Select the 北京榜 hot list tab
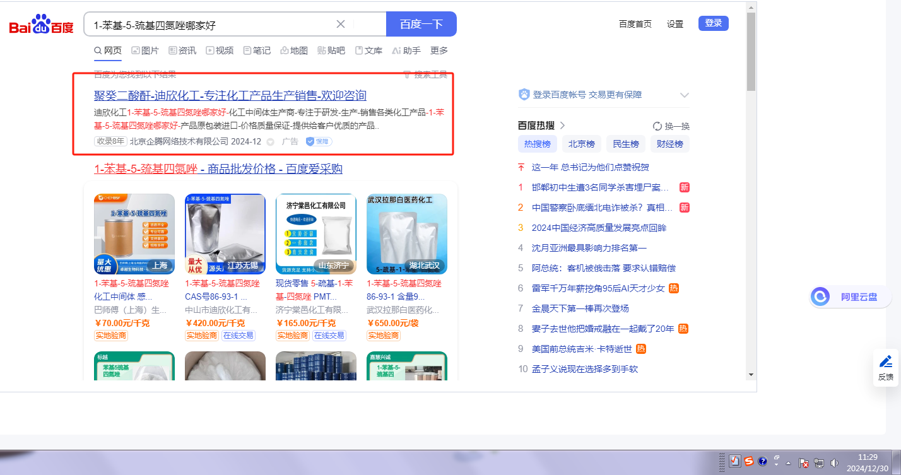 coord(581,144)
